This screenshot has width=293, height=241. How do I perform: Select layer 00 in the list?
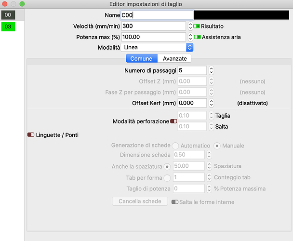[8, 15]
